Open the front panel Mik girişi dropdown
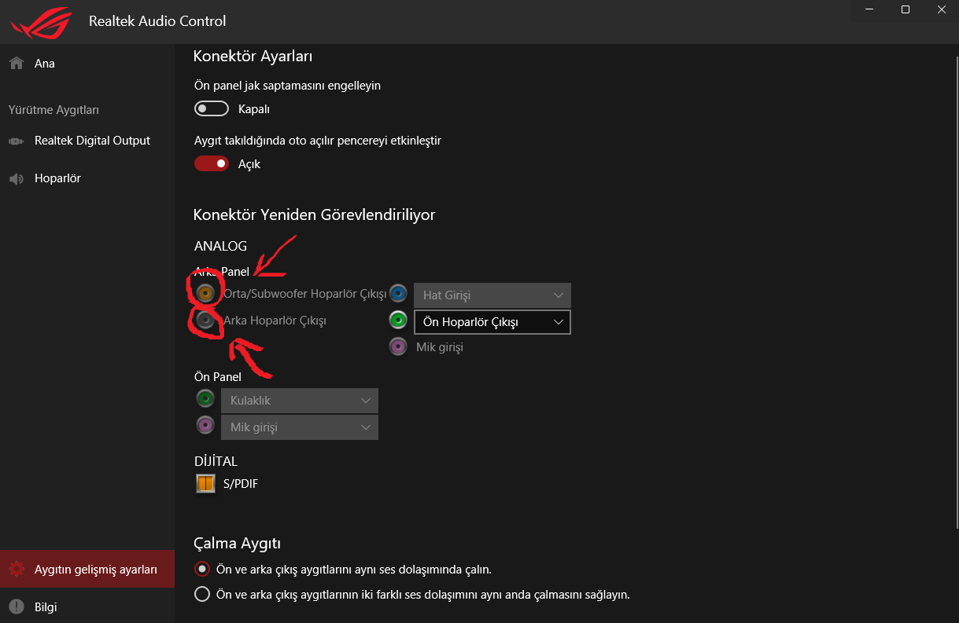The image size is (959, 623). [300, 427]
